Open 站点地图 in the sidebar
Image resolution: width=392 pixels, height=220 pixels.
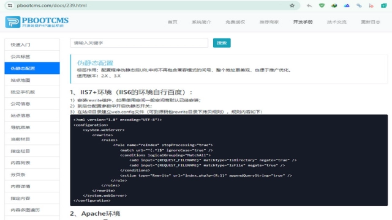pyautogui.click(x=32, y=80)
